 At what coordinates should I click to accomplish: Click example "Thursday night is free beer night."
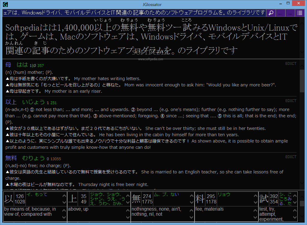(x=113, y=184)
